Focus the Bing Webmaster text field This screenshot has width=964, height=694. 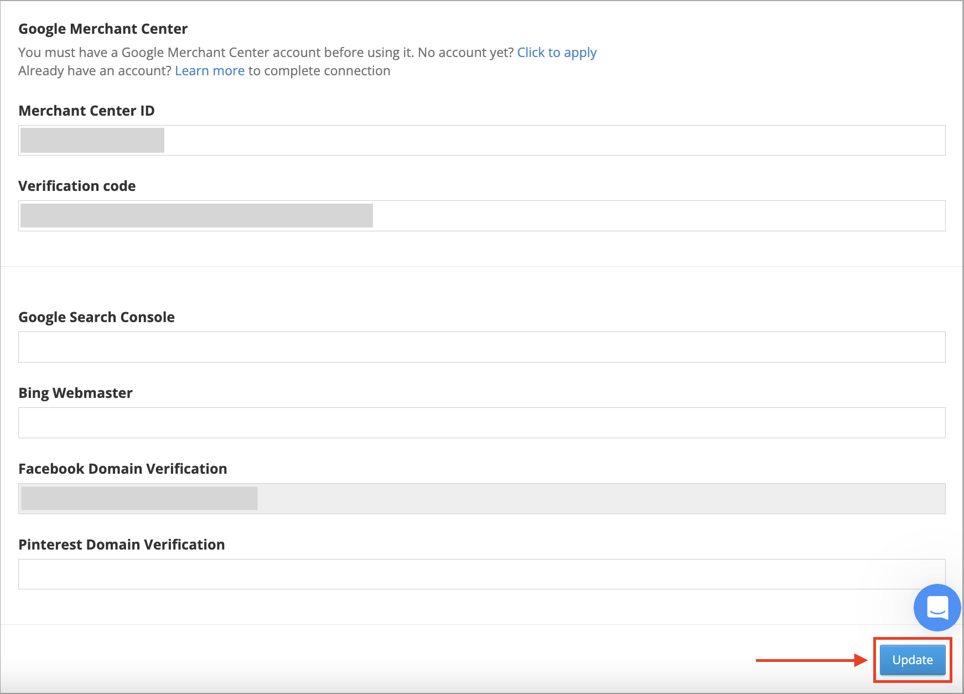(481, 423)
